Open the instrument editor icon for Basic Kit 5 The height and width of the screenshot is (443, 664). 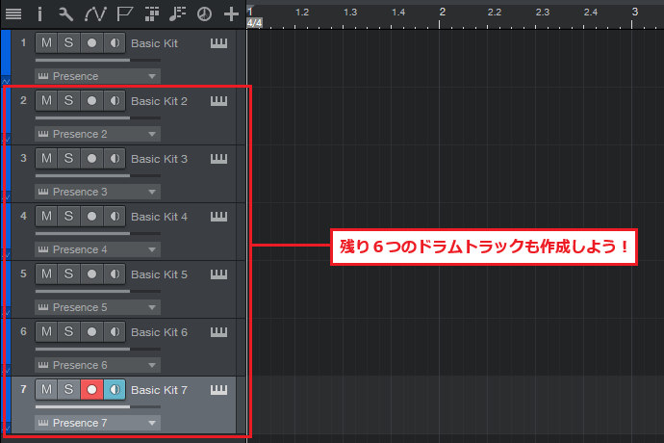point(219,274)
